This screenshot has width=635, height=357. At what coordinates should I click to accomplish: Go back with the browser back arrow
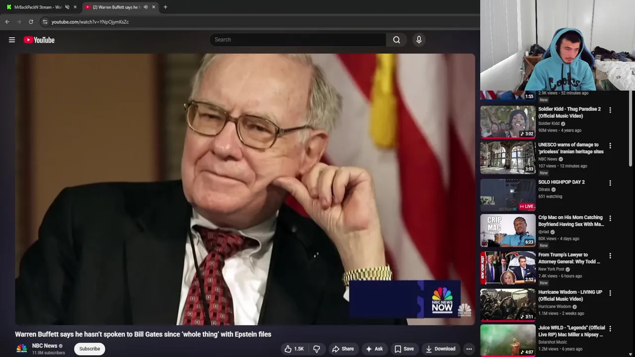7,22
